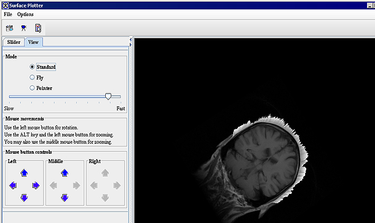This screenshot has height=223, width=375.
Task: Open the Options menu
Action: (x=25, y=14)
